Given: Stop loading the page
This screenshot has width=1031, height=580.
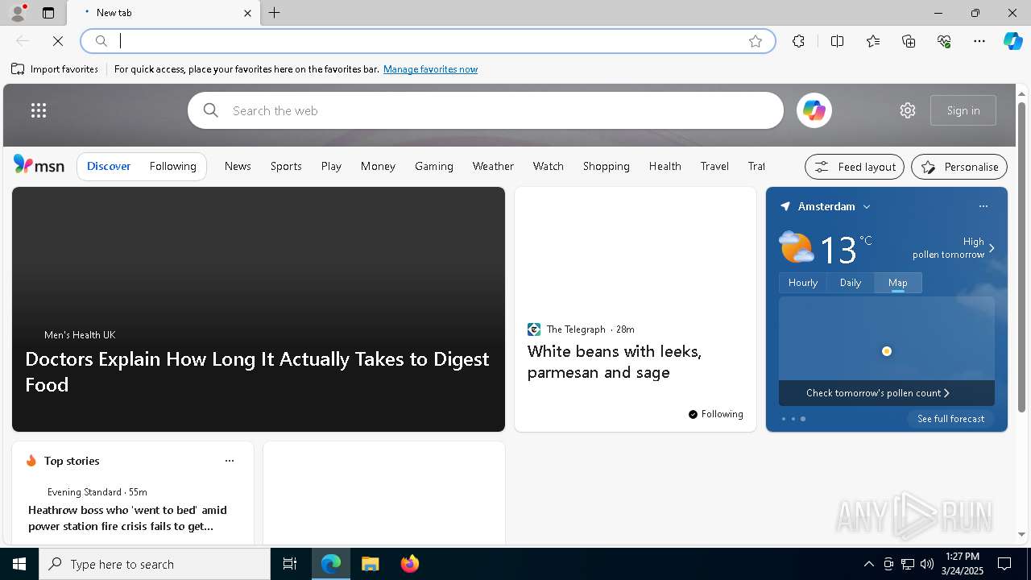Looking at the screenshot, I should (58, 41).
